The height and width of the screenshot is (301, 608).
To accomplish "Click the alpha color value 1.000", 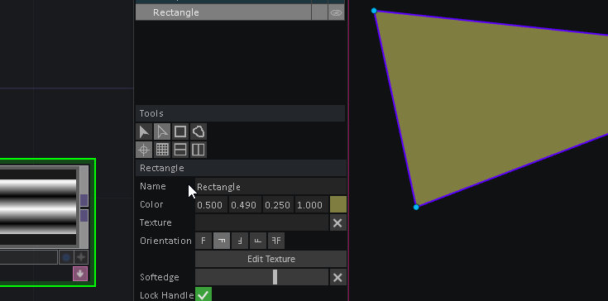I will click(x=312, y=204).
